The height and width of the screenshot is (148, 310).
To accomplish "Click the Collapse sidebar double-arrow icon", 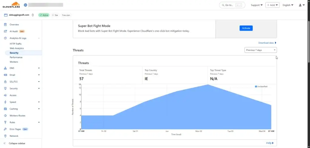I will point(5,143).
